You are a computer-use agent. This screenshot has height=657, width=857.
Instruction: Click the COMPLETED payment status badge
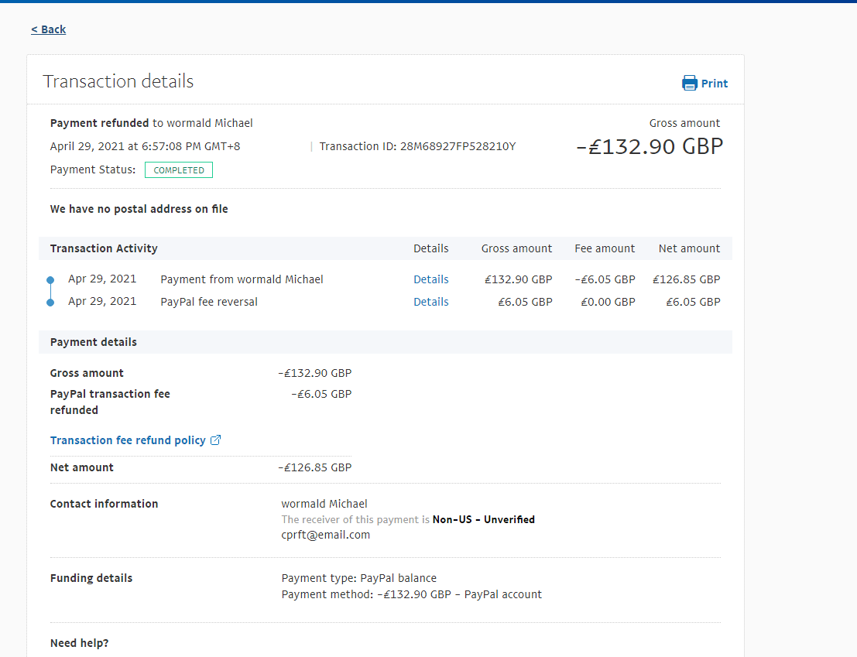[x=179, y=170]
